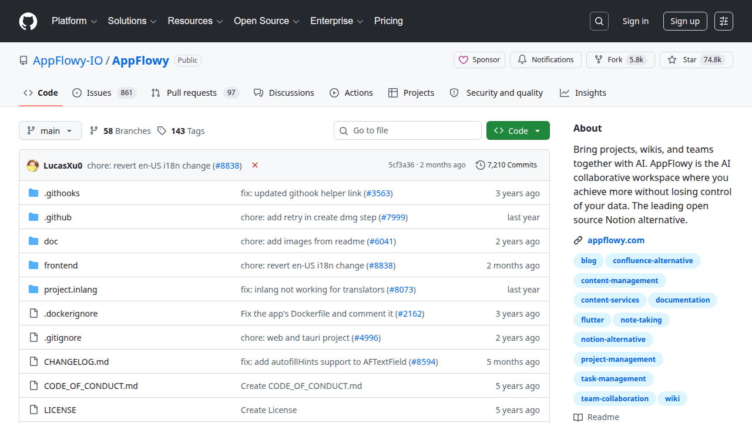
Task: View 143 Tags link
Action: [x=181, y=131]
